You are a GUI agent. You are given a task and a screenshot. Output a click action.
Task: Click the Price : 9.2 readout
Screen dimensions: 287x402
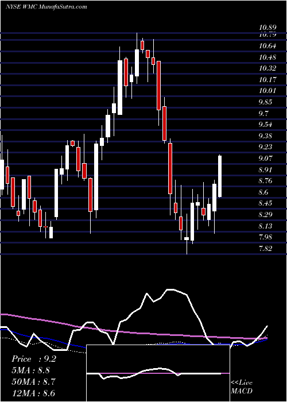click(x=33, y=359)
